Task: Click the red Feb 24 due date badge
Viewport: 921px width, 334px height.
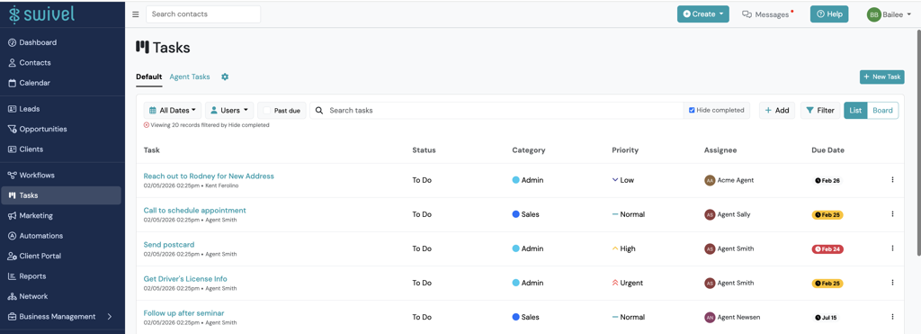Action: point(827,249)
